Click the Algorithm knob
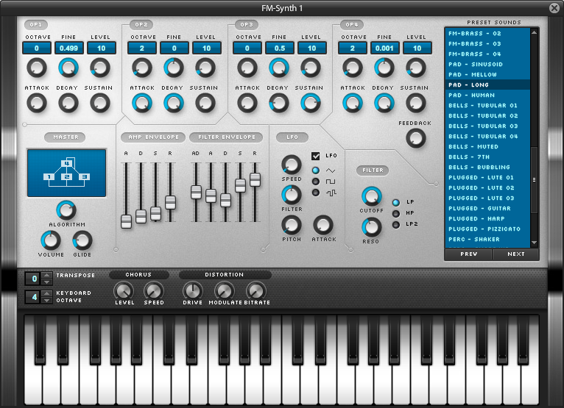 tap(66, 210)
